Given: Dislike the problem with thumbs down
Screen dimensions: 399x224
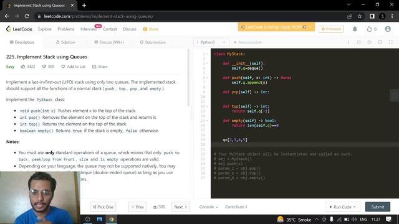Looking at the screenshot, I should pyautogui.click(x=48, y=67).
